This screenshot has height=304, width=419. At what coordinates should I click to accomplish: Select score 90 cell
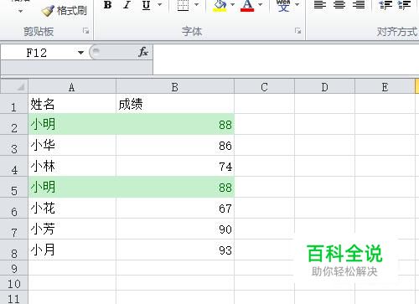pyautogui.click(x=175, y=229)
